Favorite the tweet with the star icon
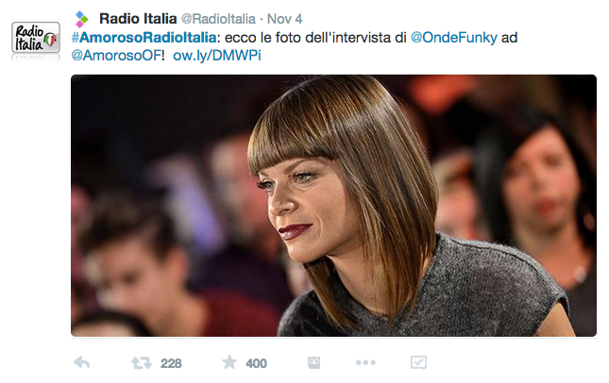 point(229,362)
